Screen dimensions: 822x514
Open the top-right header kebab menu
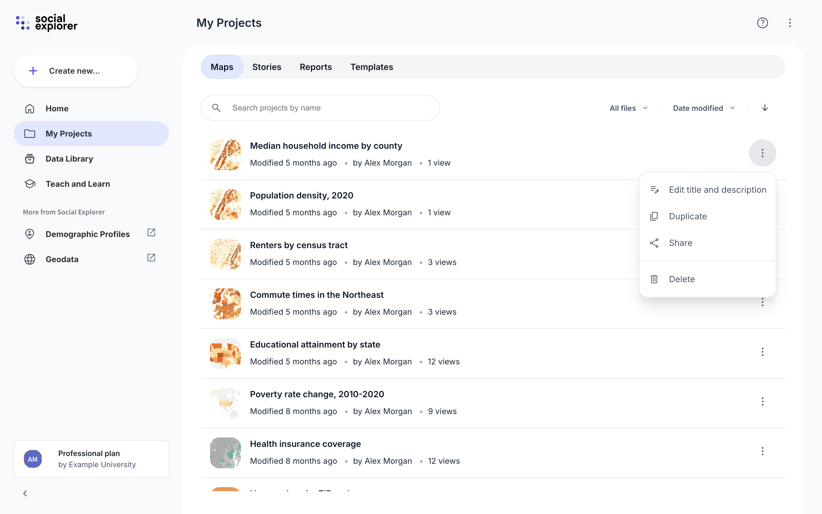pyautogui.click(x=790, y=23)
